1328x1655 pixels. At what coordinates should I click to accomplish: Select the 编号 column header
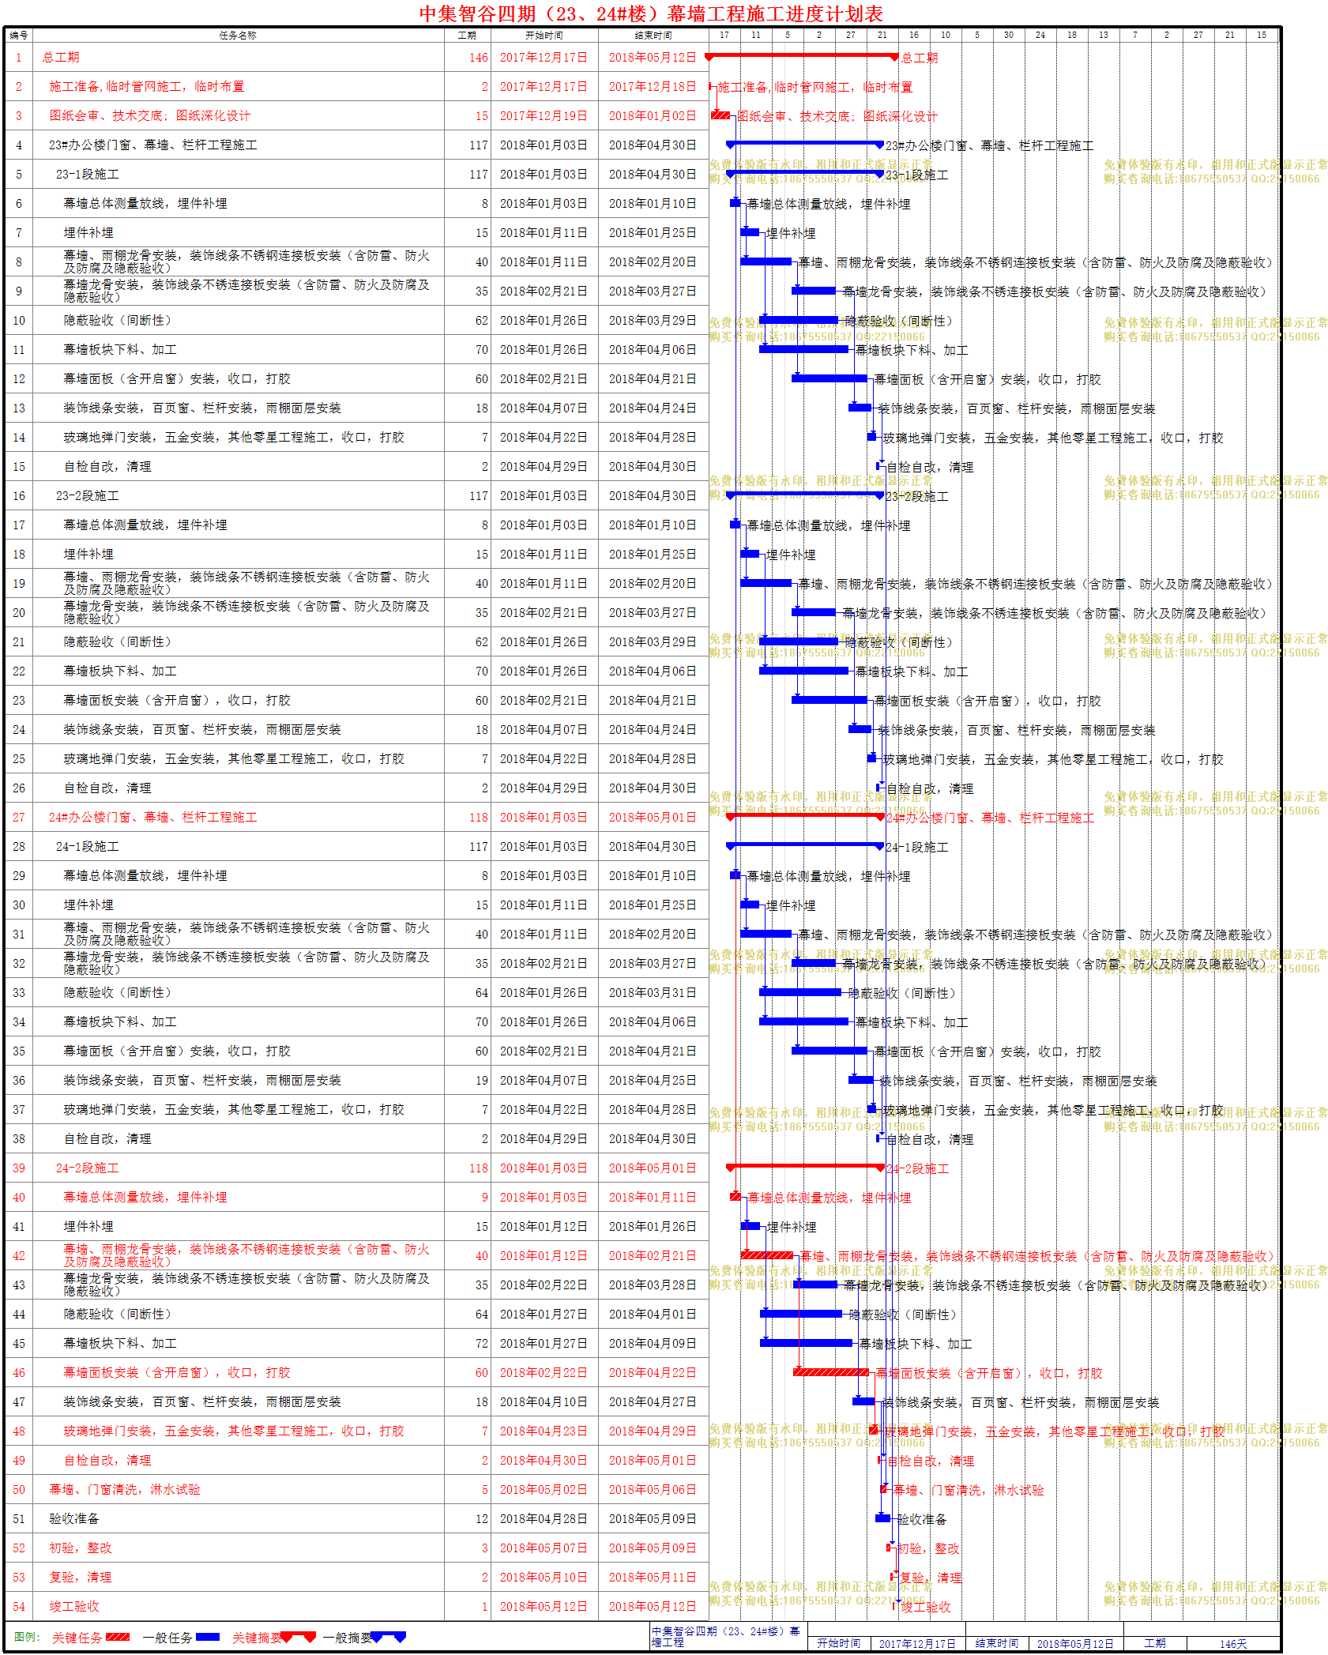[x=19, y=35]
